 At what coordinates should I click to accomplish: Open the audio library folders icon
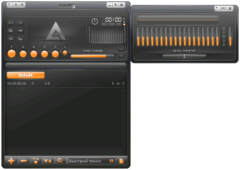[x=11, y=31]
